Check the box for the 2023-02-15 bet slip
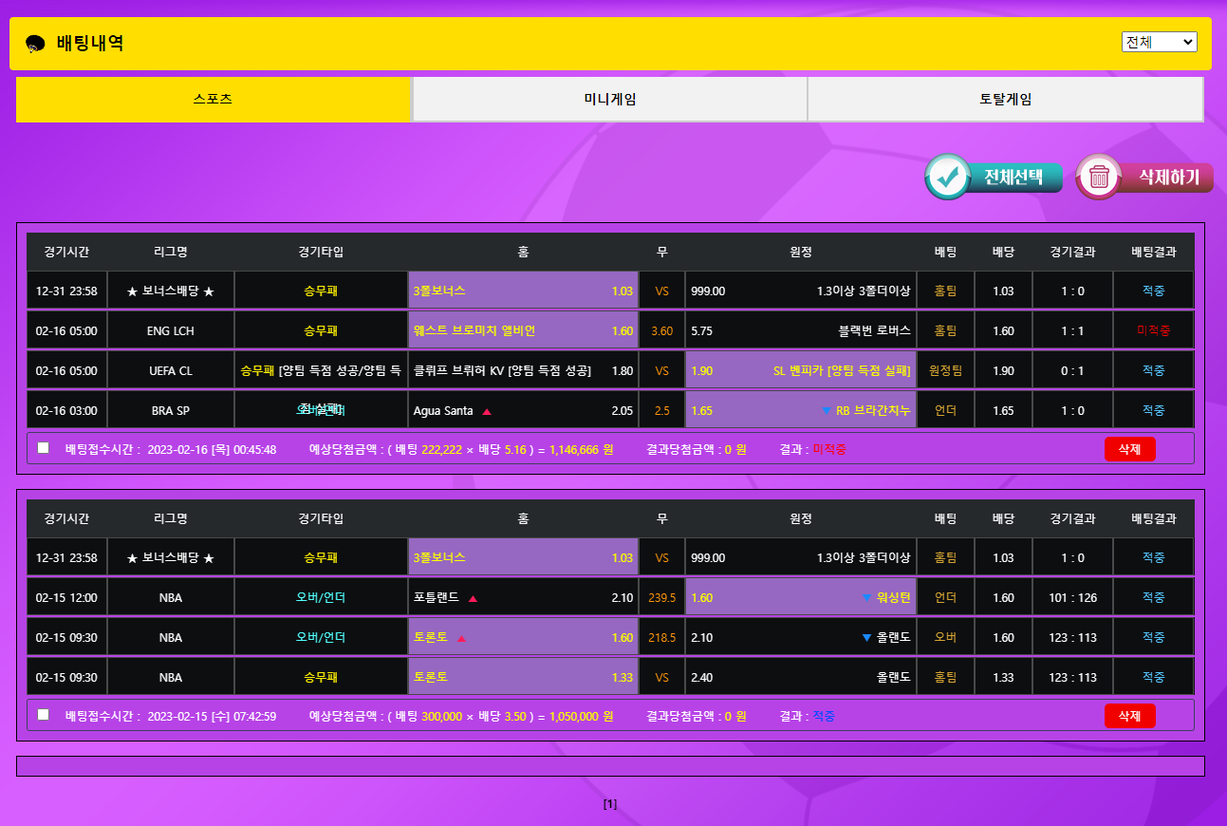1227x826 pixels. click(x=43, y=715)
